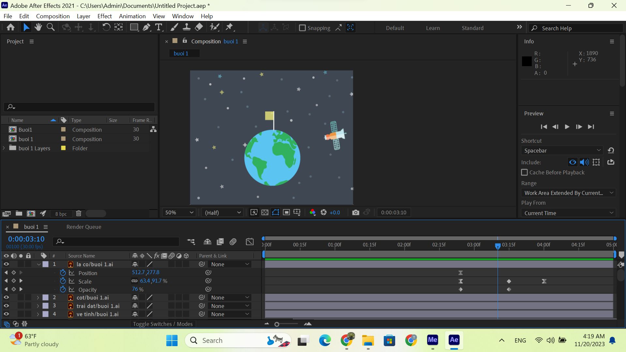Toggle audio inclusion in Preview panel
The height and width of the screenshot is (352, 626).
pos(584,162)
